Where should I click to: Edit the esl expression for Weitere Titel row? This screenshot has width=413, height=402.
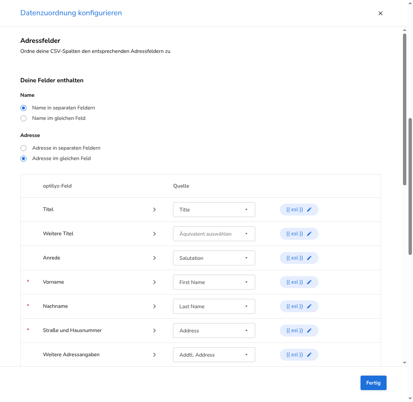point(299,234)
